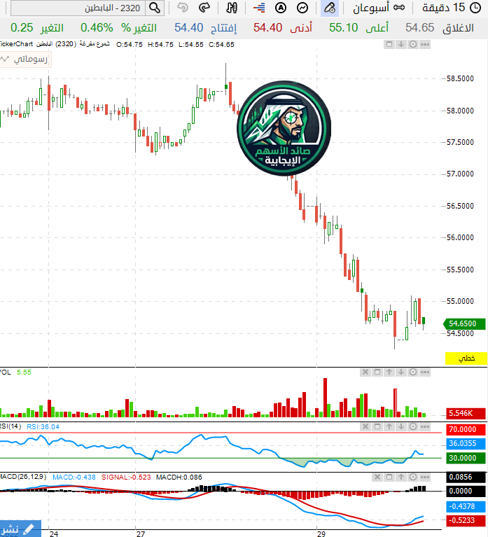The width and height of the screenshot is (488, 537).
Task: Maximize the volume panel
Action: 377,372
